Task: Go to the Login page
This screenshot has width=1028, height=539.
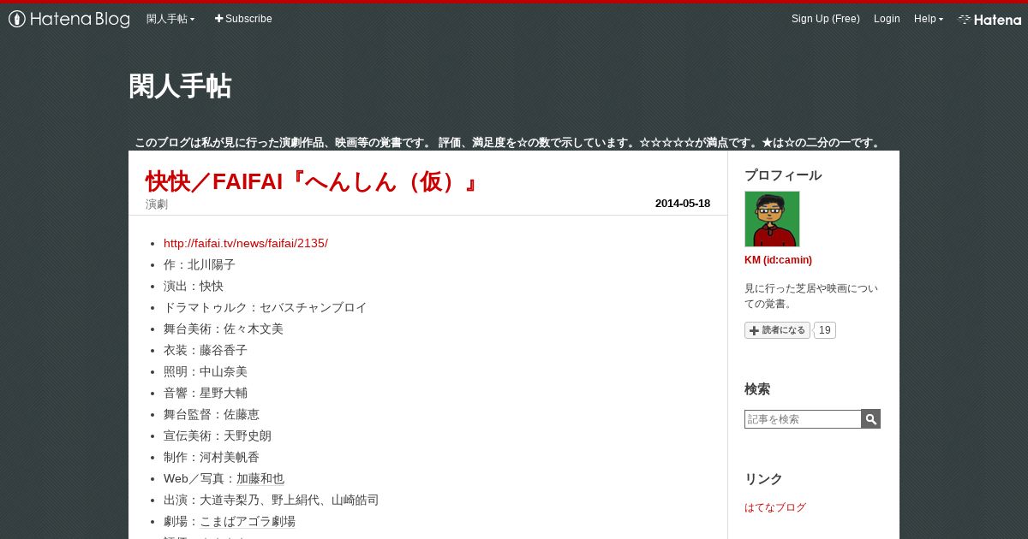Action: 887,19
